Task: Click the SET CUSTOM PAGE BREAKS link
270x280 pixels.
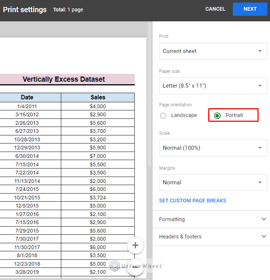Action: pos(192,201)
